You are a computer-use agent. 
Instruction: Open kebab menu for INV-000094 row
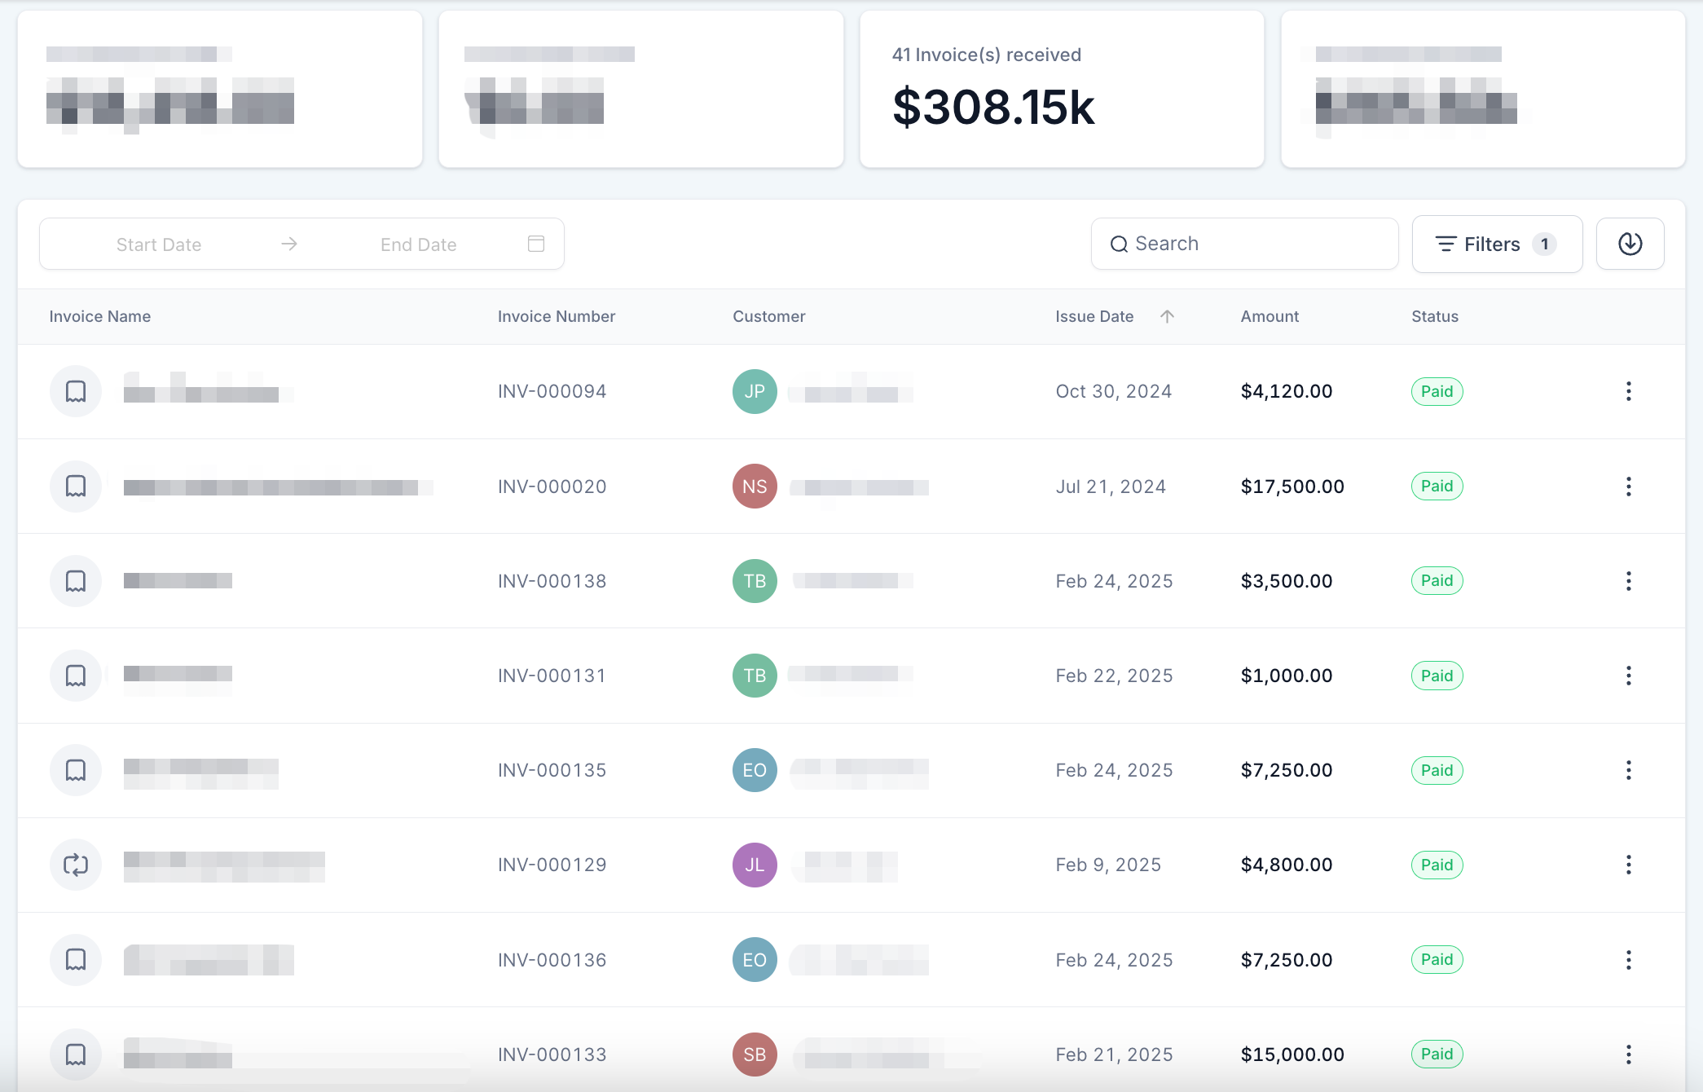[1628, 391]
